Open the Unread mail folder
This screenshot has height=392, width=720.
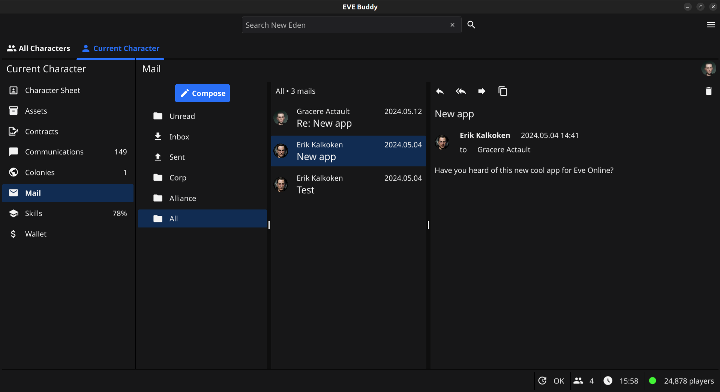point(202,116)
